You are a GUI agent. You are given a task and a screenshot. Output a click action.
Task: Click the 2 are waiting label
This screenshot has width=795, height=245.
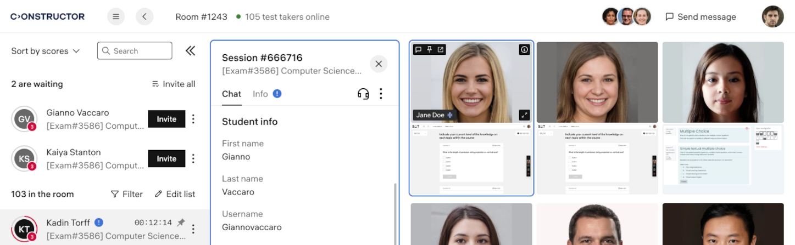37,84
